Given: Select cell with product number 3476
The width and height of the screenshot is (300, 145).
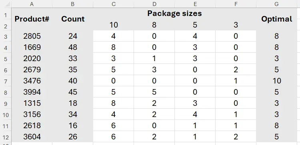Looking at the screenshot, I should [x=32, y=81].
